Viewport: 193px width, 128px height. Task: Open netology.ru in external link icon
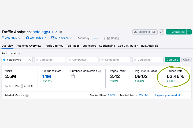point(61,32)
